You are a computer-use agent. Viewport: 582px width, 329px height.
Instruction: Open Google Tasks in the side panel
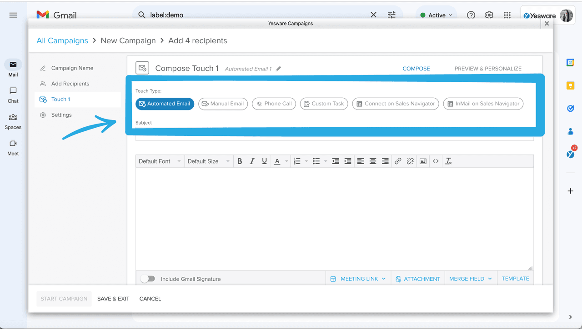click(x=570, y=108)
